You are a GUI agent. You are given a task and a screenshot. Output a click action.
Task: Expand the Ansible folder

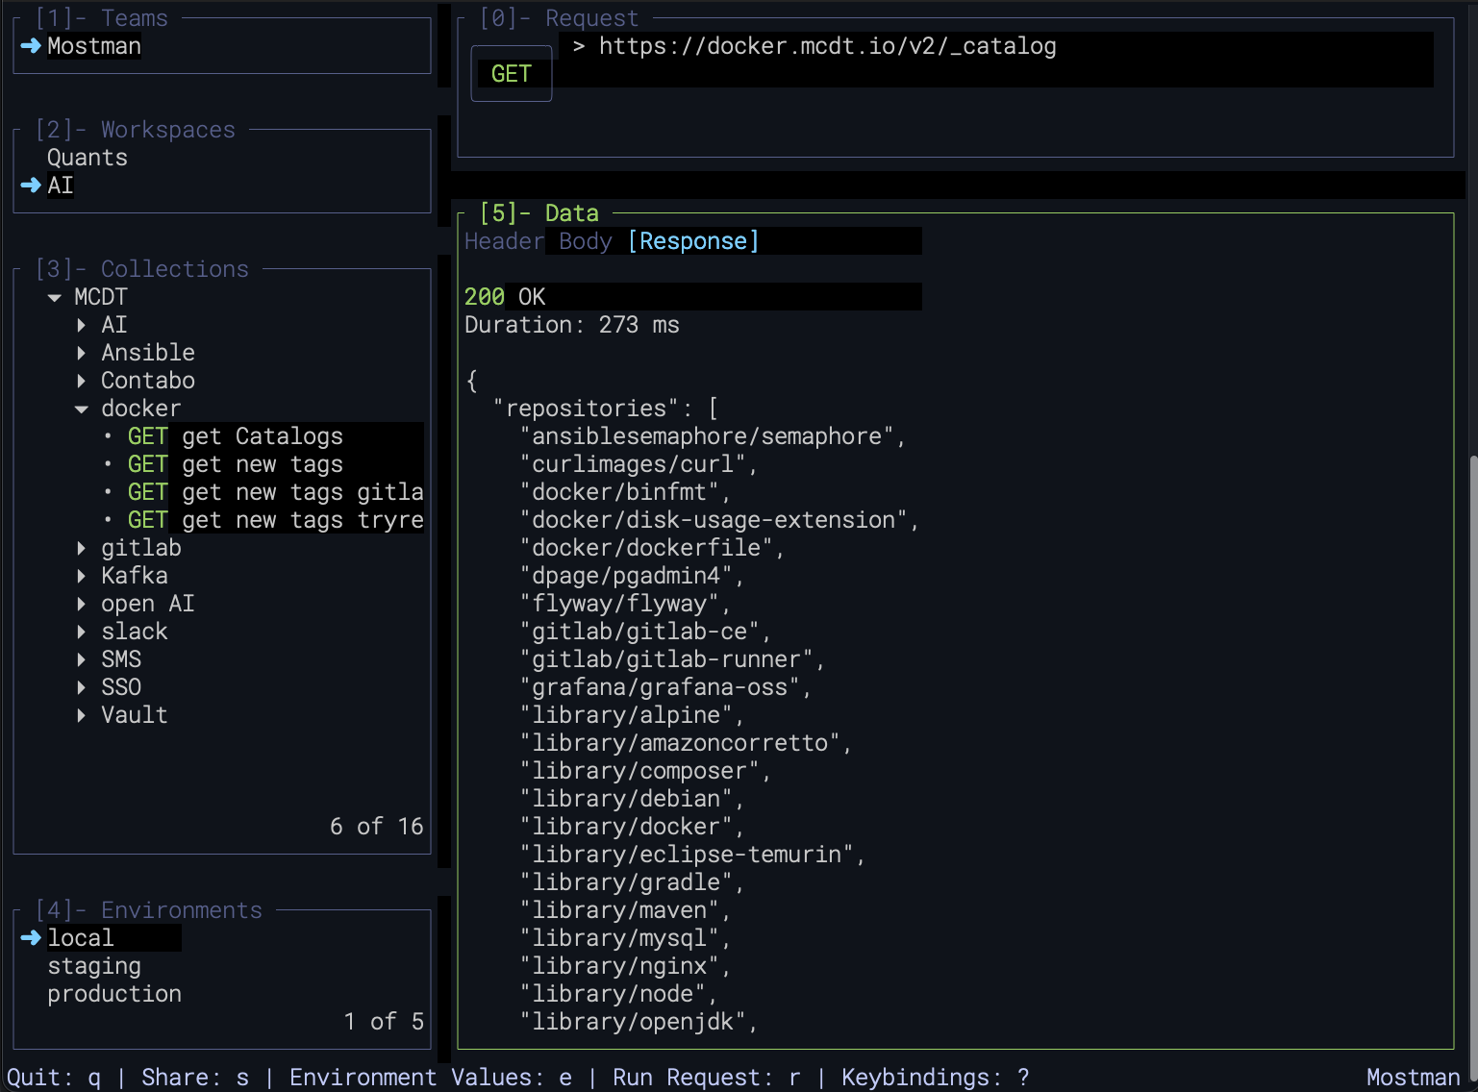[x=81, y=352]
